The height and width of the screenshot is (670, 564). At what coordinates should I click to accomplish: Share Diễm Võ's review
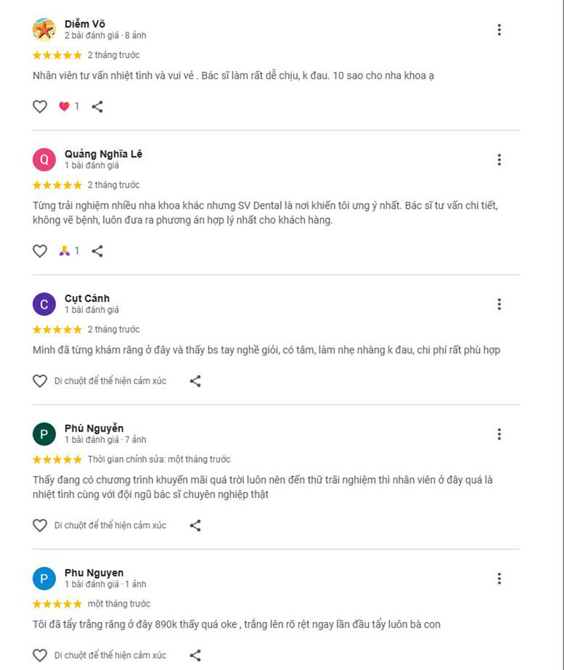pyautogui.click(x=97, y=106)
